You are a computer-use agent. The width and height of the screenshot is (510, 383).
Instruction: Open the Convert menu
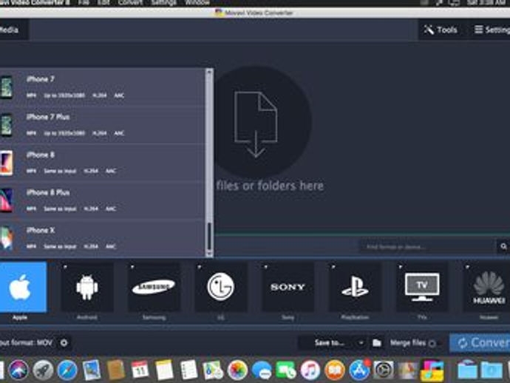coord(130,3)
